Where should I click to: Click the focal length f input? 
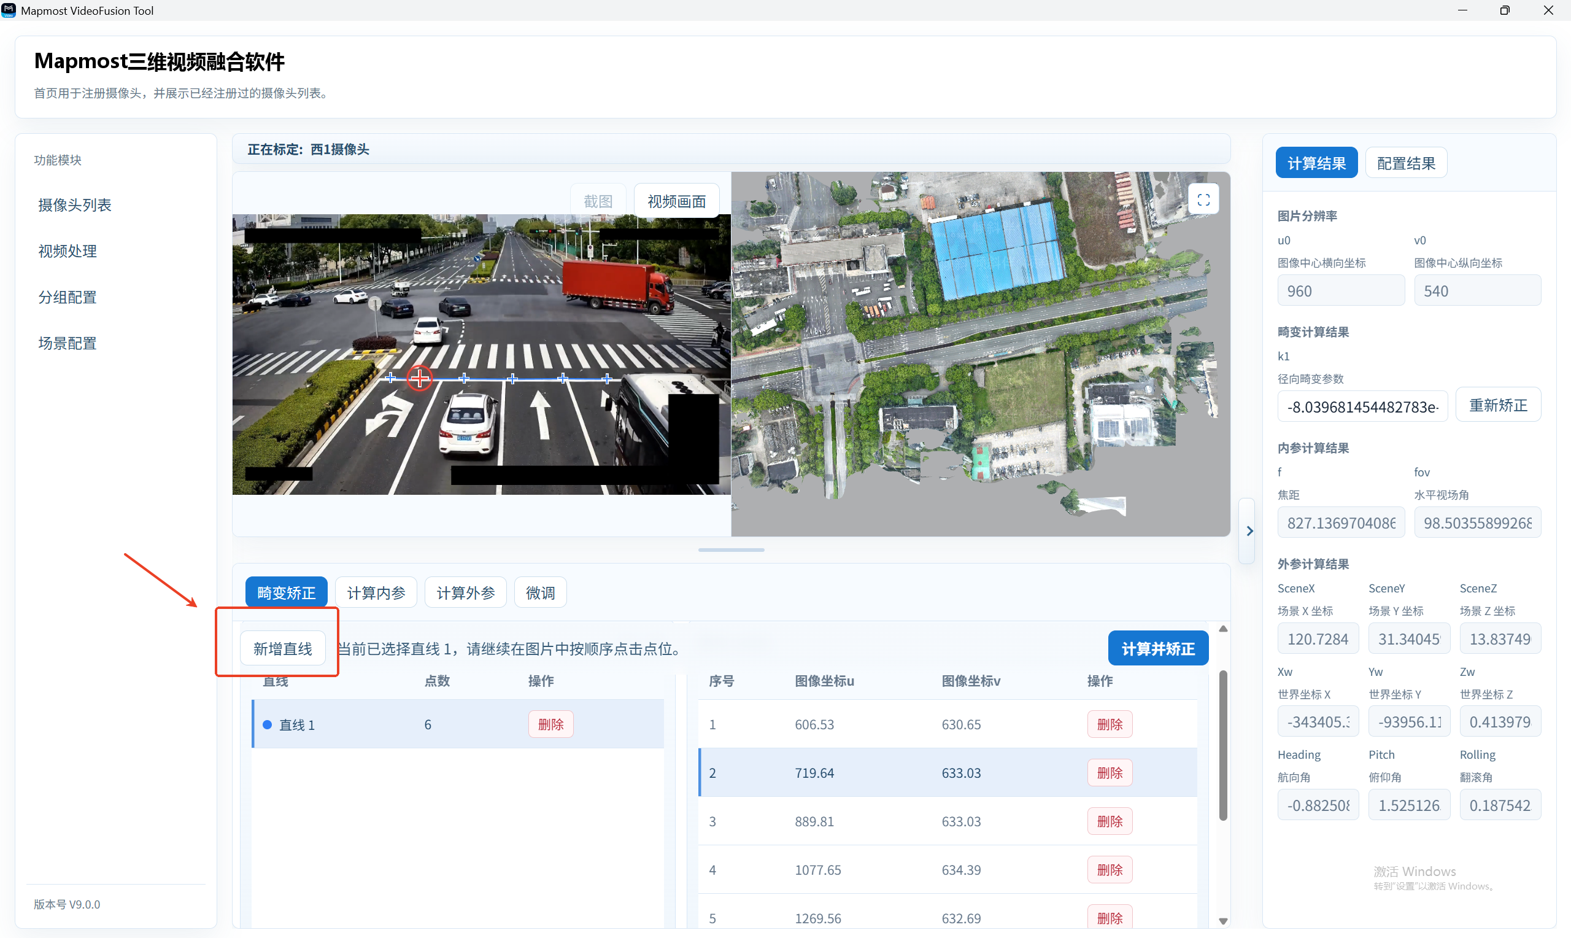(x=1340, y=523)
